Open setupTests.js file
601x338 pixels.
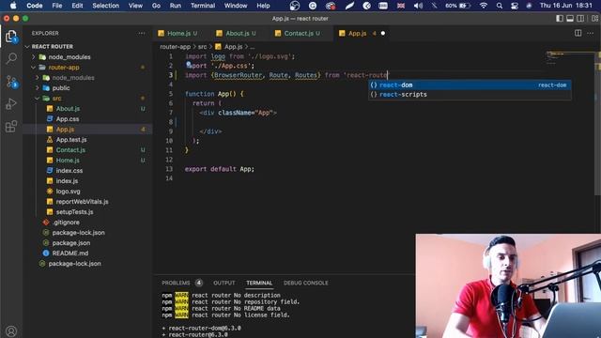pos(74,212)
